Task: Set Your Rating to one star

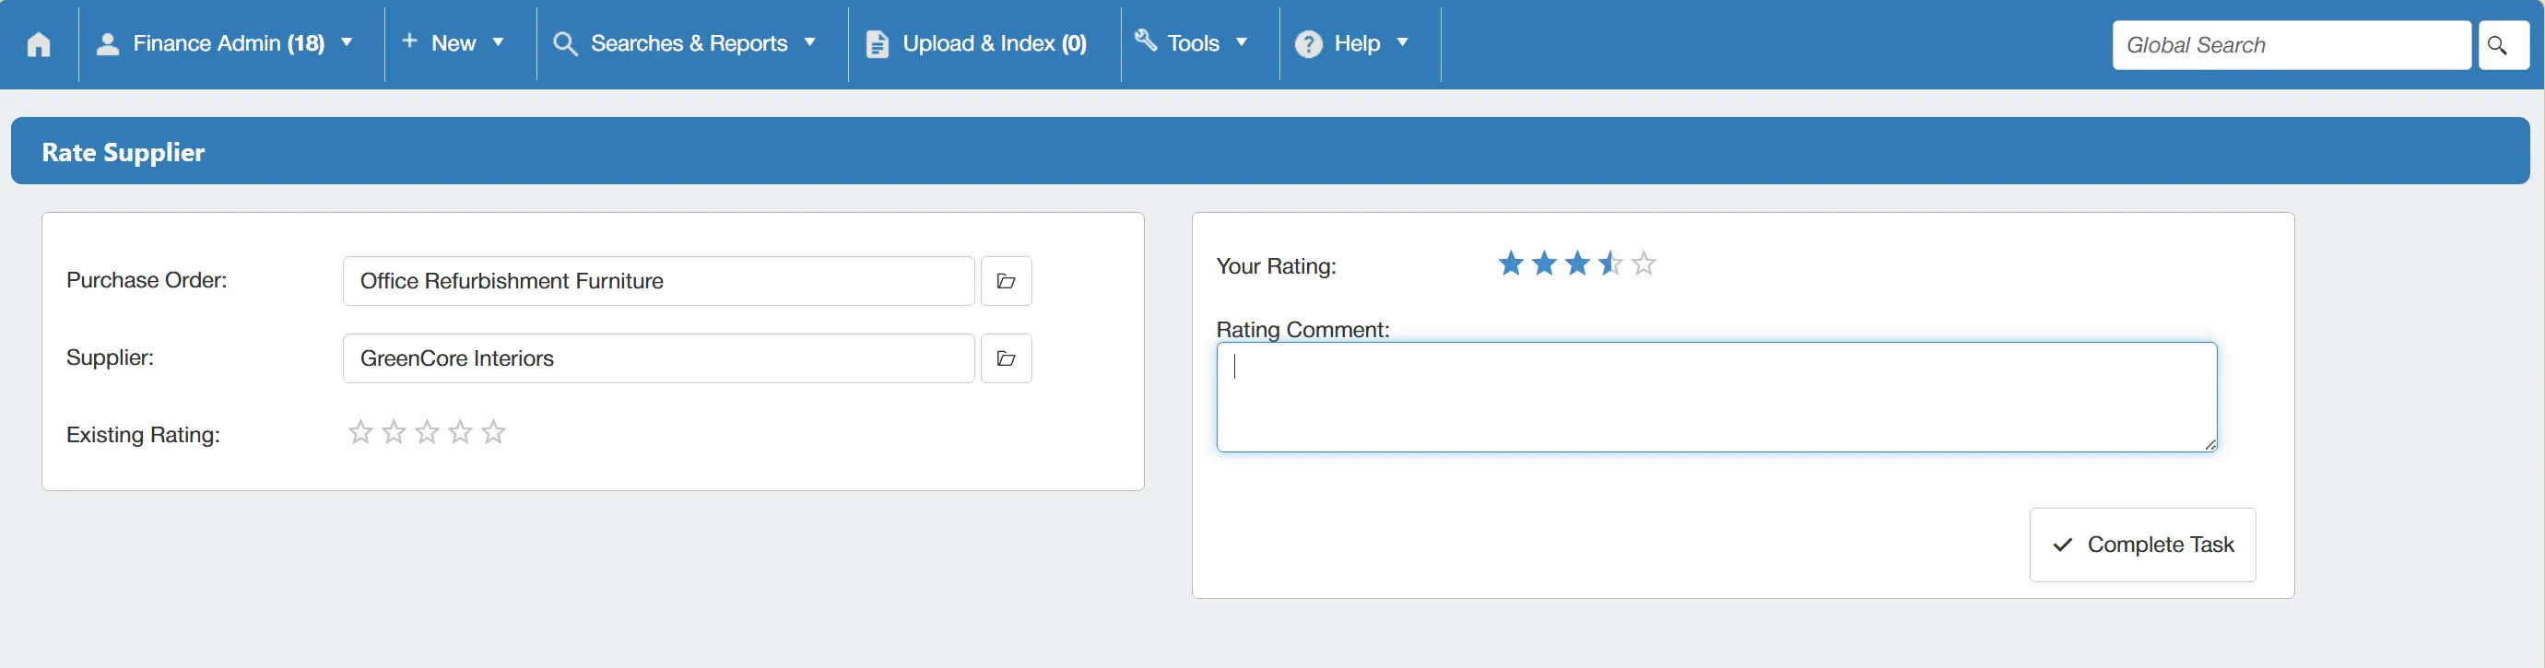Action: click(x=1511, y=264)
